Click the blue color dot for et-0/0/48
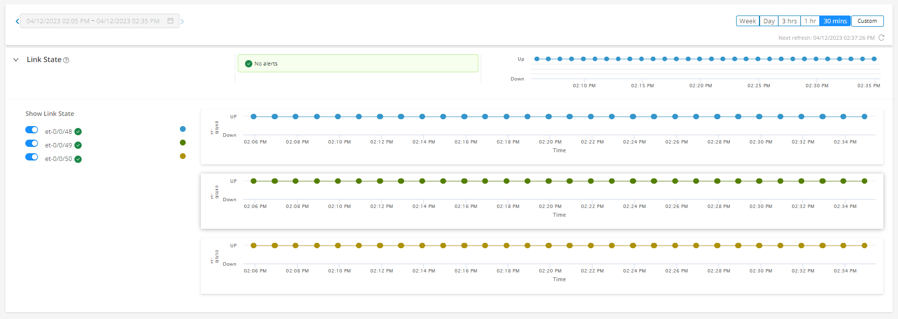Image resolution: width=898 pixels, height=319 pixels. point(183,129)
